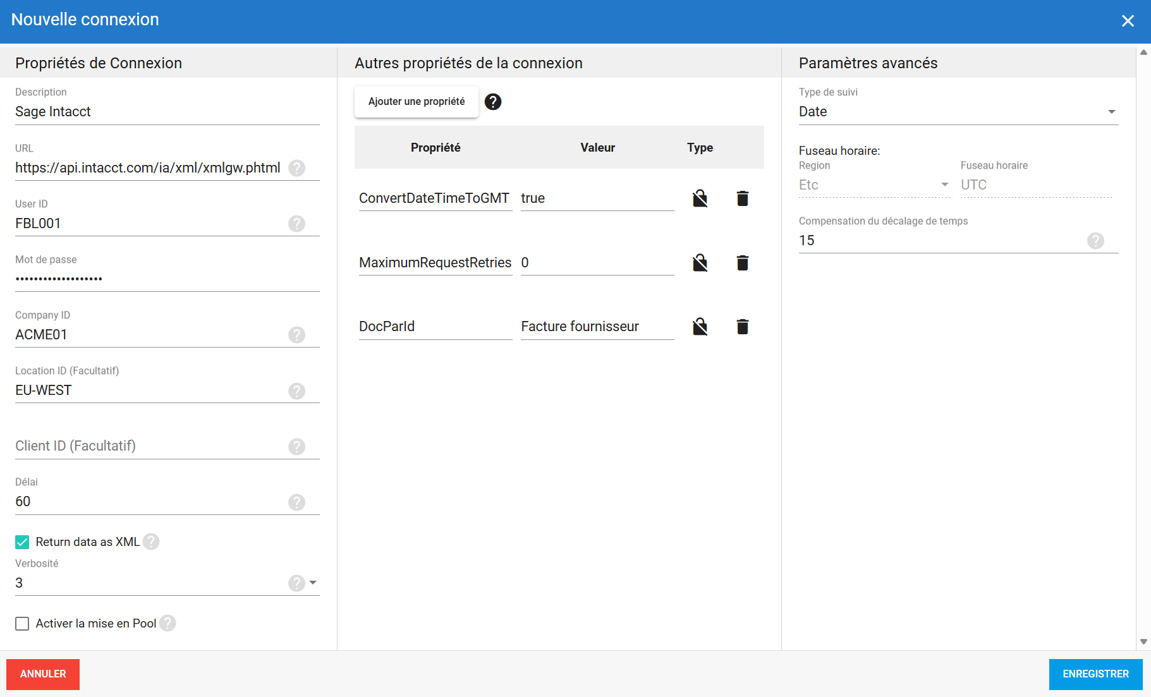Click the help icon beside Verbosité
This screenshot has width=1151, height=697.
(296, 583)
